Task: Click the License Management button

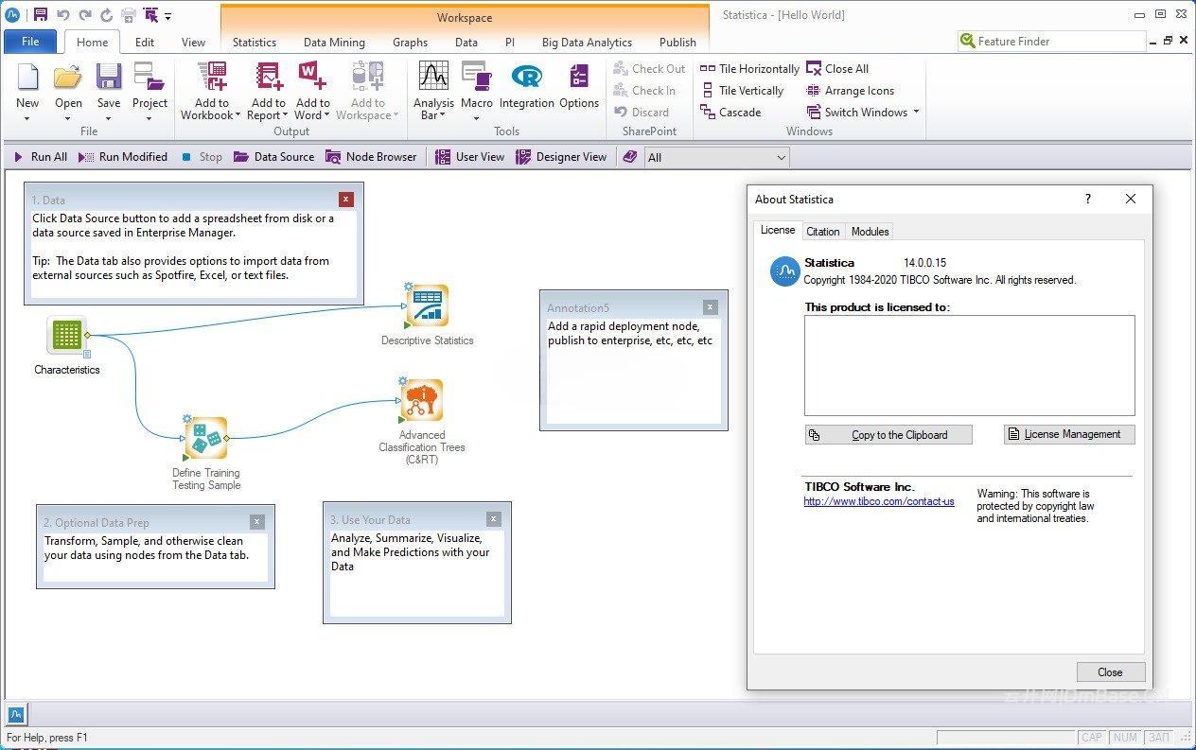Action: point(1069,434)
